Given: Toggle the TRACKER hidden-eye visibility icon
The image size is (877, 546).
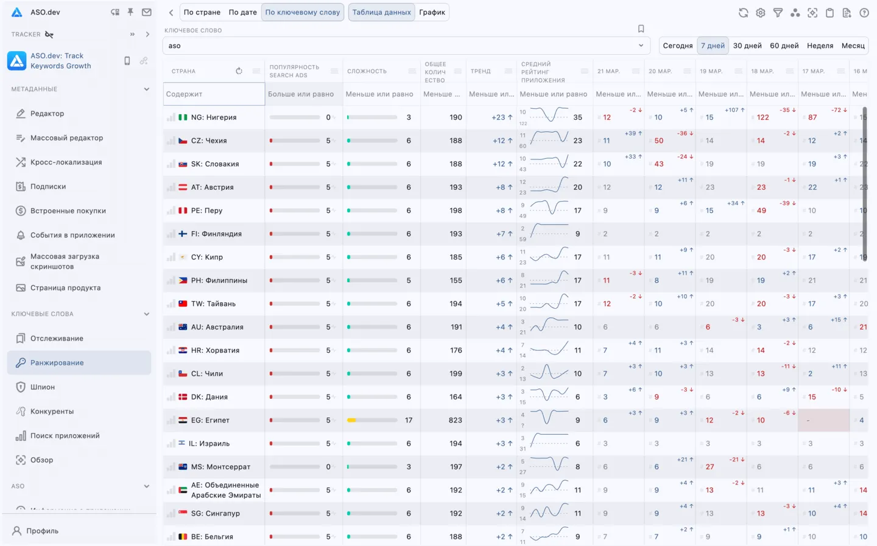Looking at the screenshot, I should pos(49,35).
